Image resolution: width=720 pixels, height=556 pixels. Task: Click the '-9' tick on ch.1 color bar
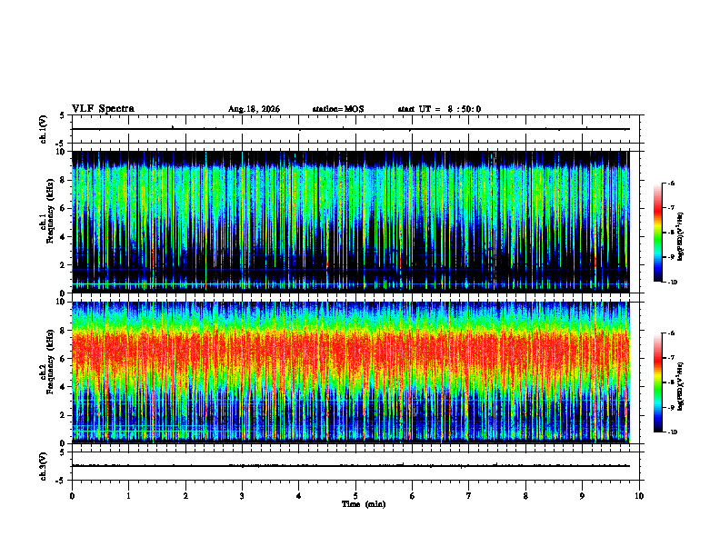671,257
